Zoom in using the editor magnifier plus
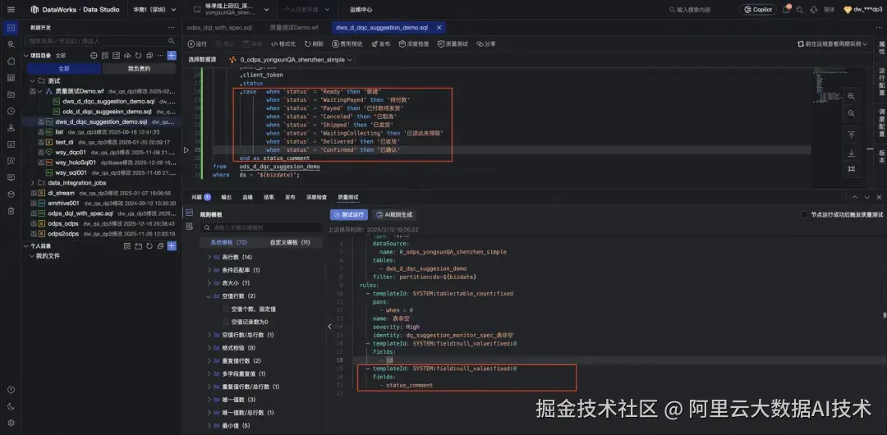 coord(852,96)
